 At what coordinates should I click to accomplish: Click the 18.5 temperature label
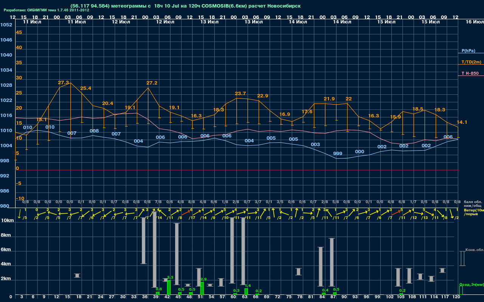(x=417, y=109)
